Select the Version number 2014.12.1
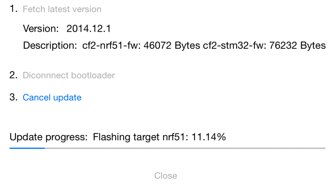Viewport: 335px width, 189px height. (89, 28)
